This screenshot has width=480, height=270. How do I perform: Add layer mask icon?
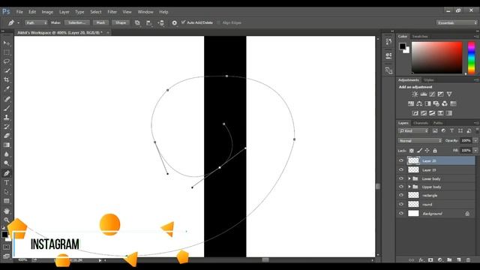[x=430, y=260]
